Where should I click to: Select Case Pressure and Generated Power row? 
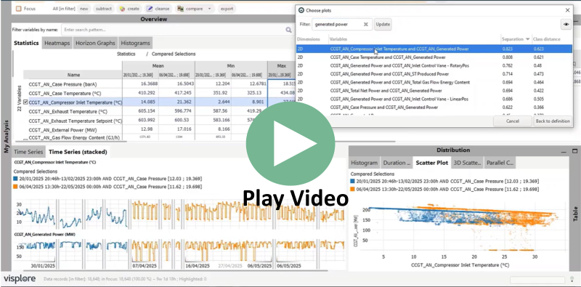(434, 108)
